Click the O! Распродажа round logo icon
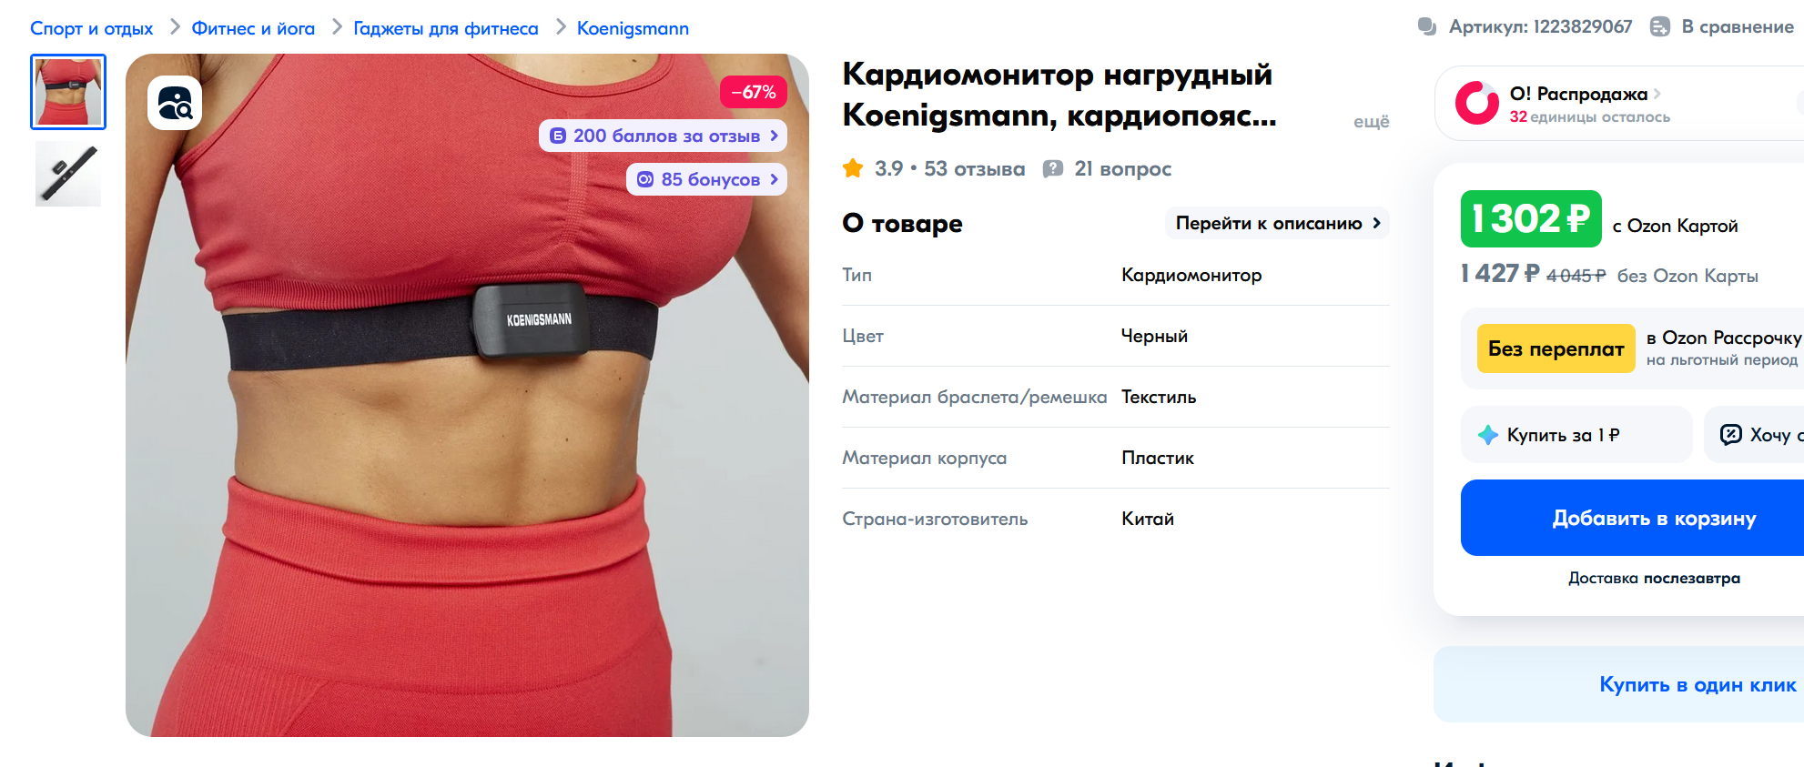 click(1476, 103)
